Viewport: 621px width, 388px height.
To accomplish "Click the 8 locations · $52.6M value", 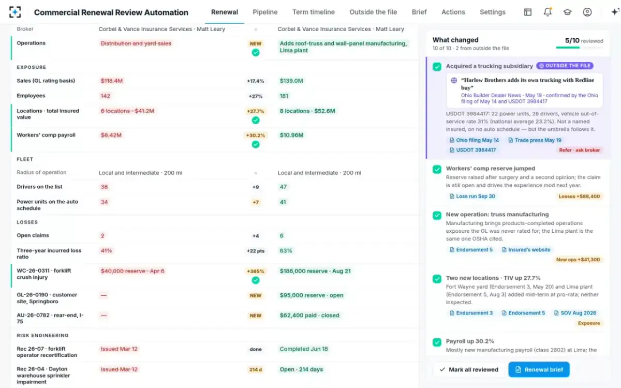I will pyautogui.click(x=307, y=111).
